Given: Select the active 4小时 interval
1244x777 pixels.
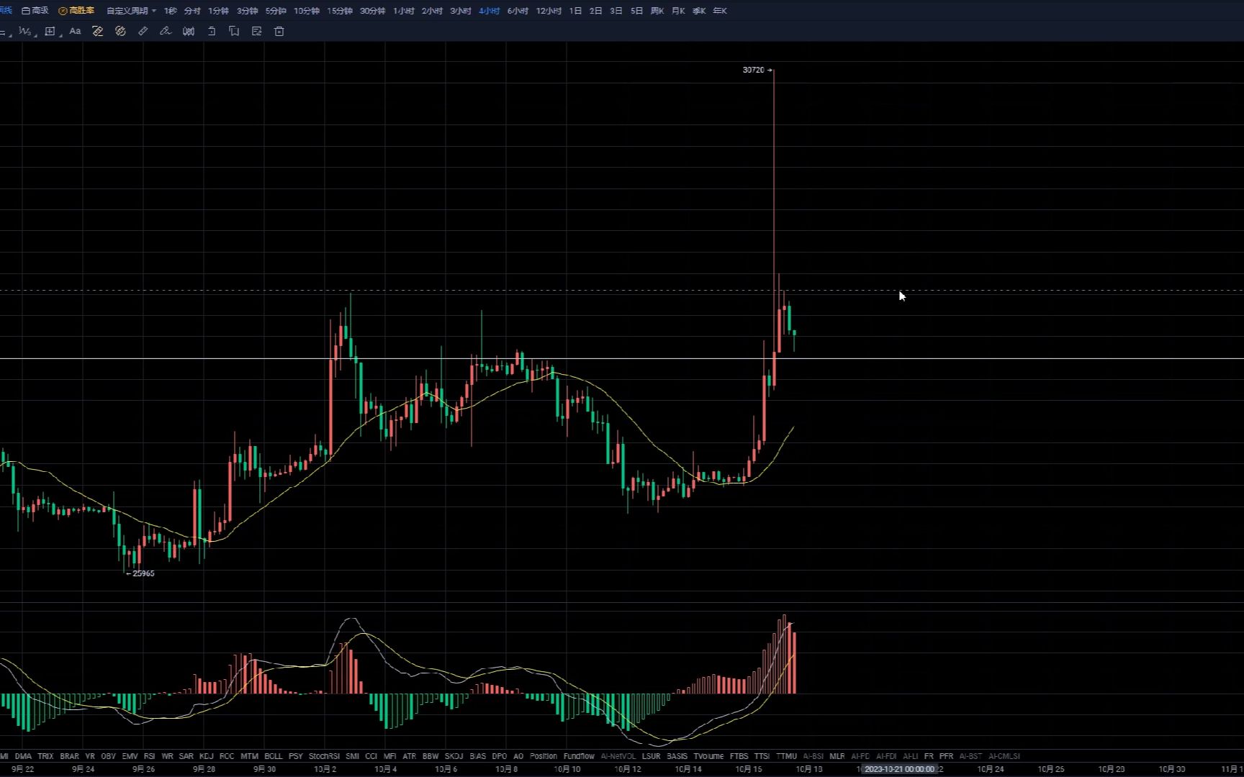Looking at the screenshot, I should click(x=490, y=11).
